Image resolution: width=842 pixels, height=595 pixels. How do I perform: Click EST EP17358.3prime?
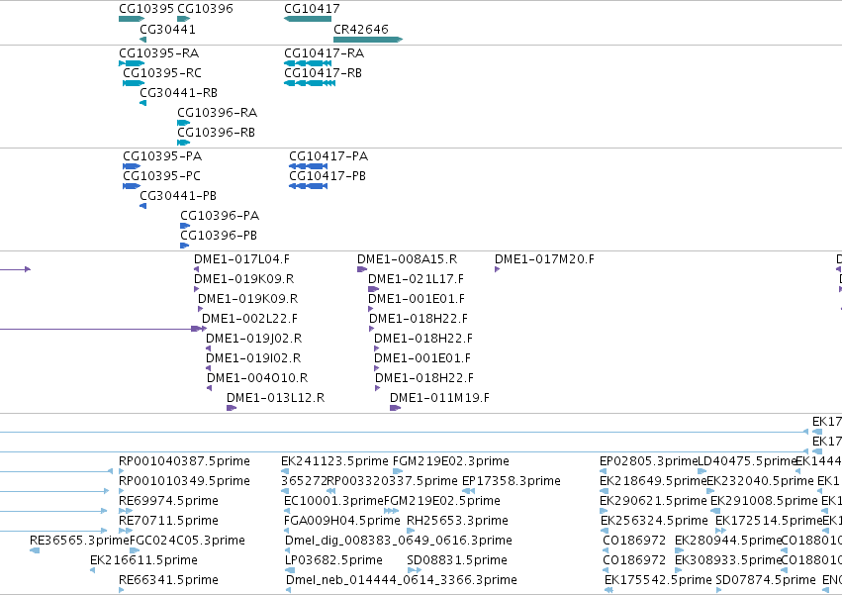click(468, 491)
